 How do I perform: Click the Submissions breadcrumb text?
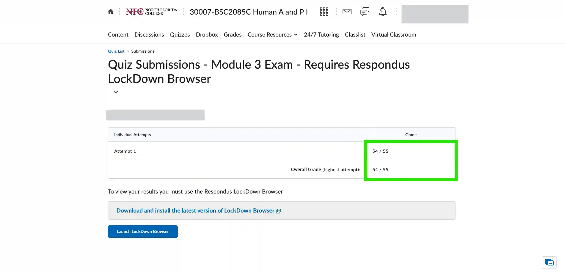coord(142,51)
